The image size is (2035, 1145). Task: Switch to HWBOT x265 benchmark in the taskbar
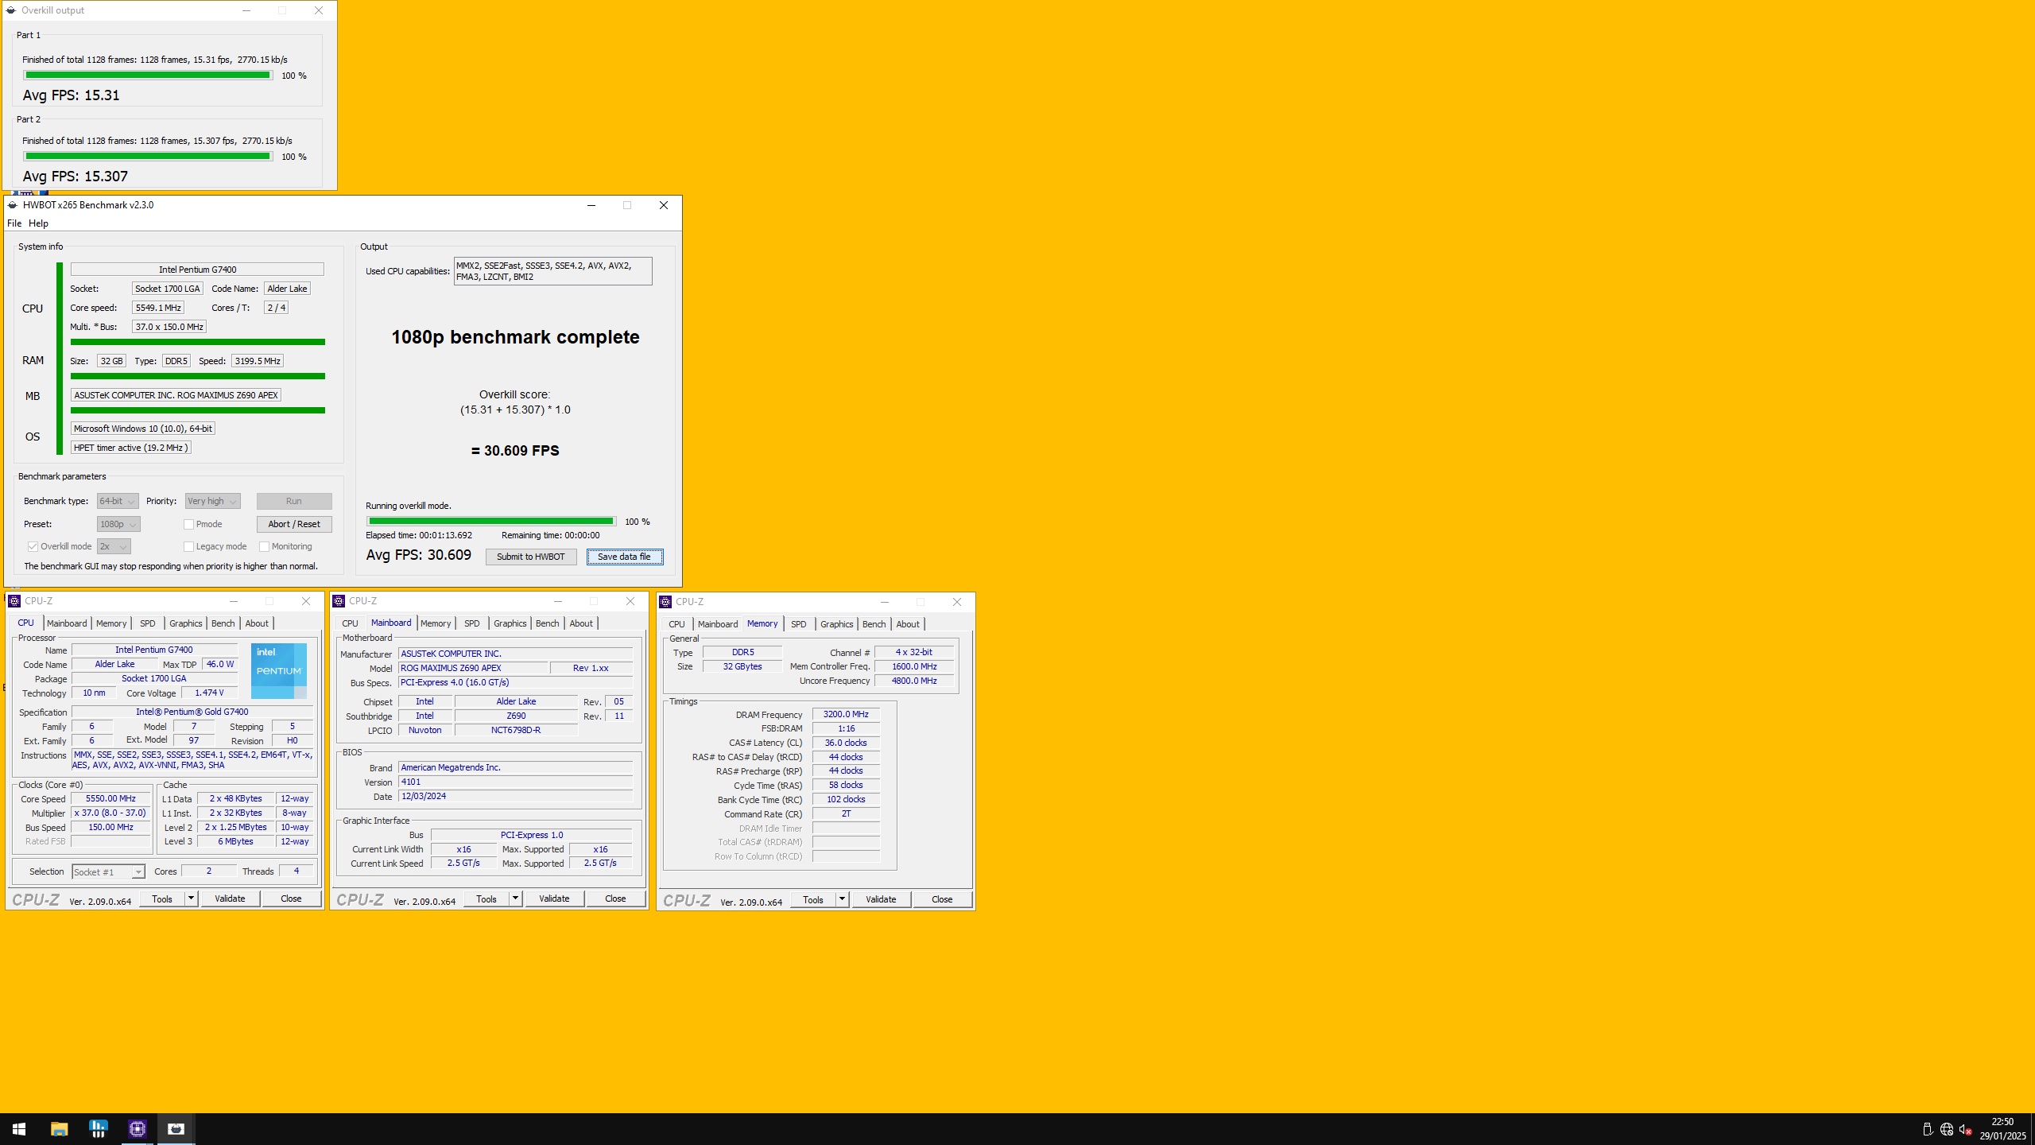176,1128
